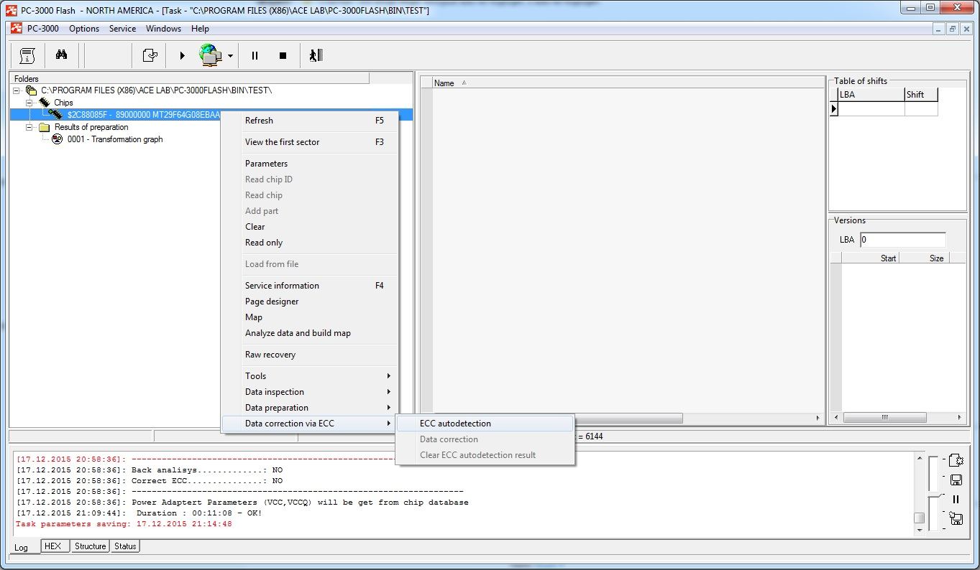980x570 pixels.
Task: Click the chip icon of $2C88085F entry
Action: point(56,114)
